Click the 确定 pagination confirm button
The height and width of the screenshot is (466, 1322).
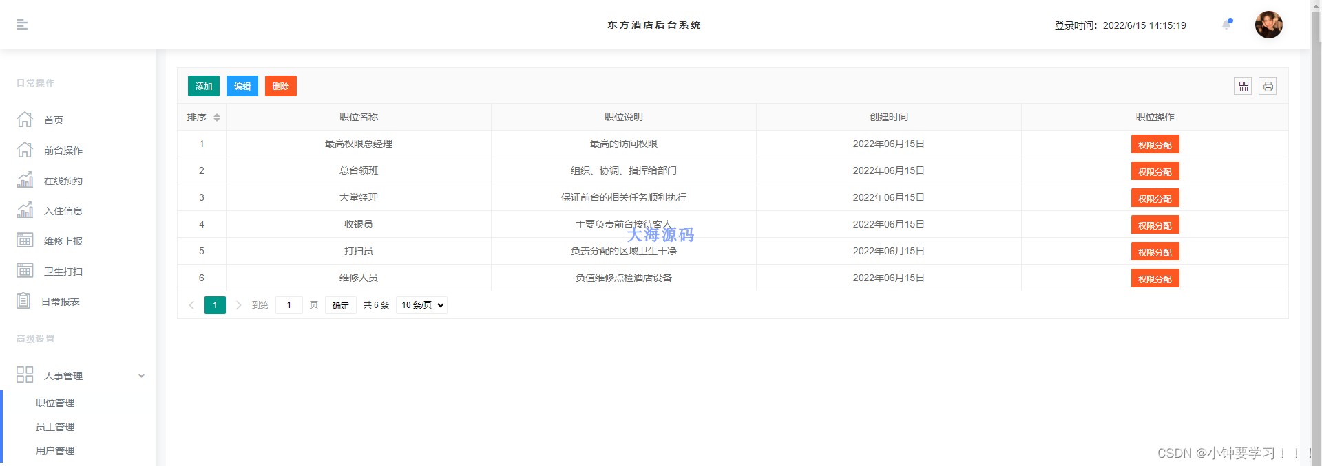(x=340, y=305)
